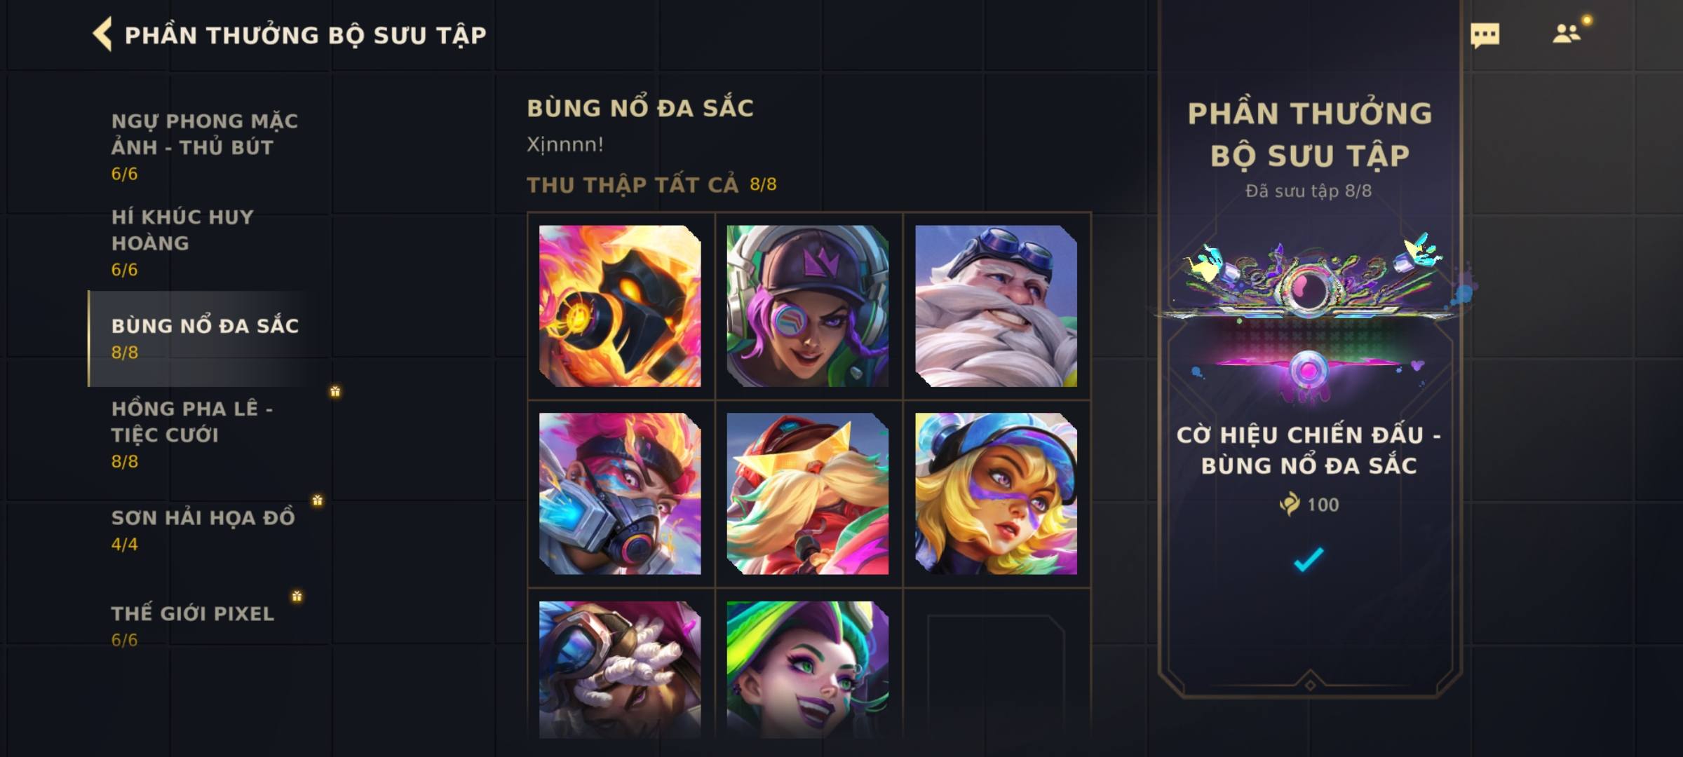This screenshot has width=1683, height=757.
Task: Select Ngự Phong Mặc Ảnh - Thủ Bút collection
Action: pyautogui.click(x=205, y=146)
